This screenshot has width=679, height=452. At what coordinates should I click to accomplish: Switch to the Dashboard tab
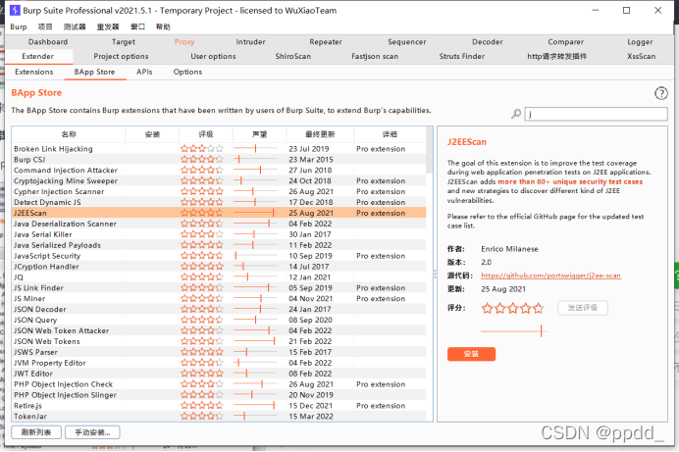pyautogui.click(x=48, y=42)
